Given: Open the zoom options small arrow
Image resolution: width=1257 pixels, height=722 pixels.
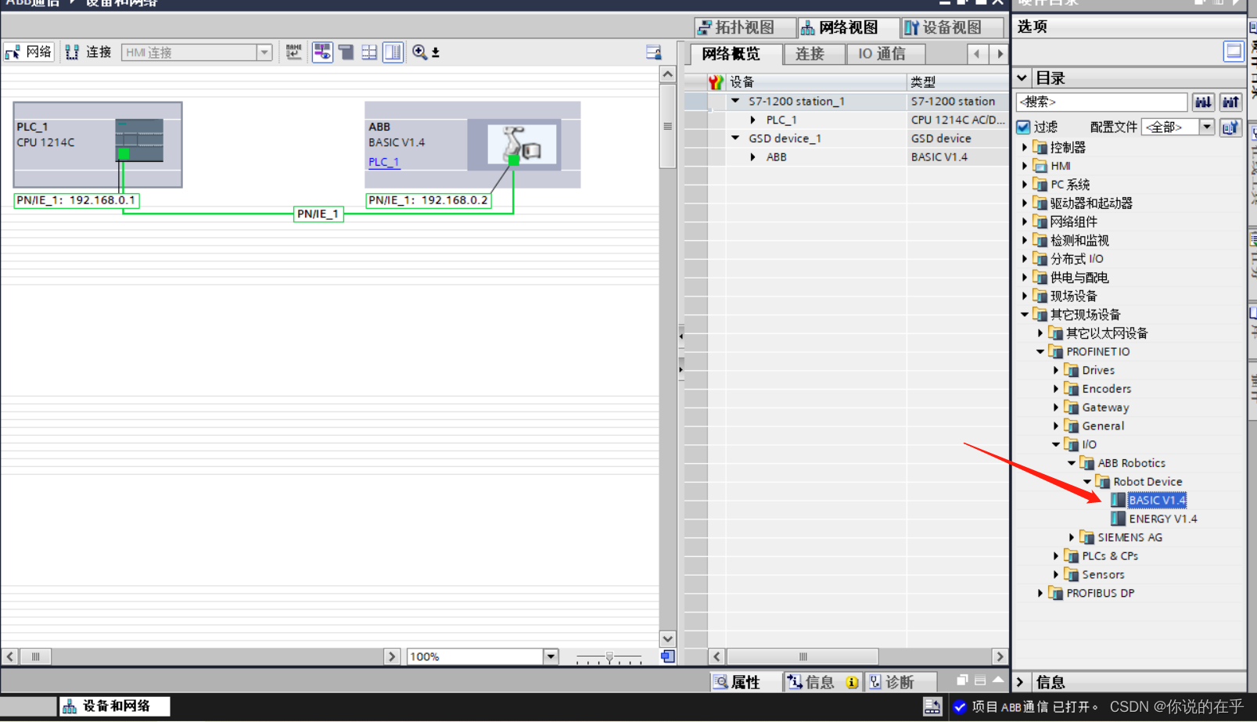Looking at the screenshot, I should (x=436, y=53).
